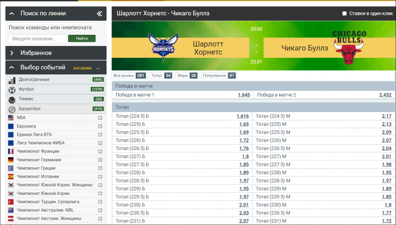Expand the NBA league plus box
Viewport: 396px width, 225px height.
coord(100,118)
